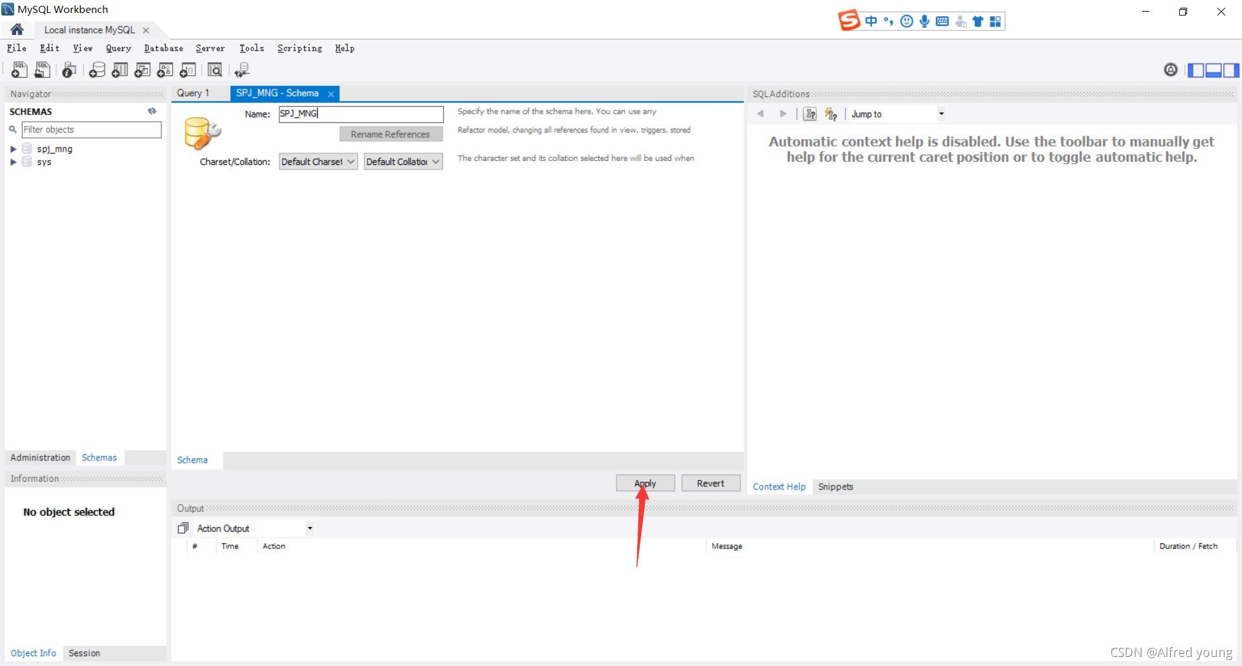Click the schema editor database icon

click(x=202, y=133)
